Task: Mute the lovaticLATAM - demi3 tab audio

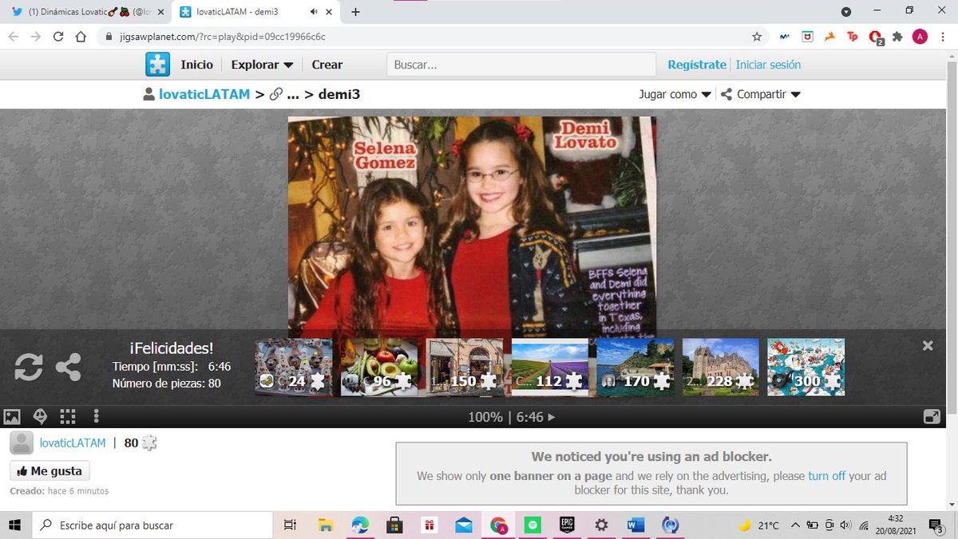Action: 313,12
